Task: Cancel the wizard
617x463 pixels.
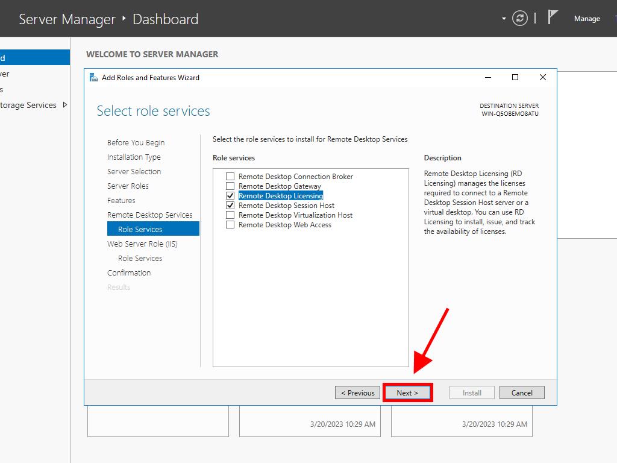Action: coord(522,393)
